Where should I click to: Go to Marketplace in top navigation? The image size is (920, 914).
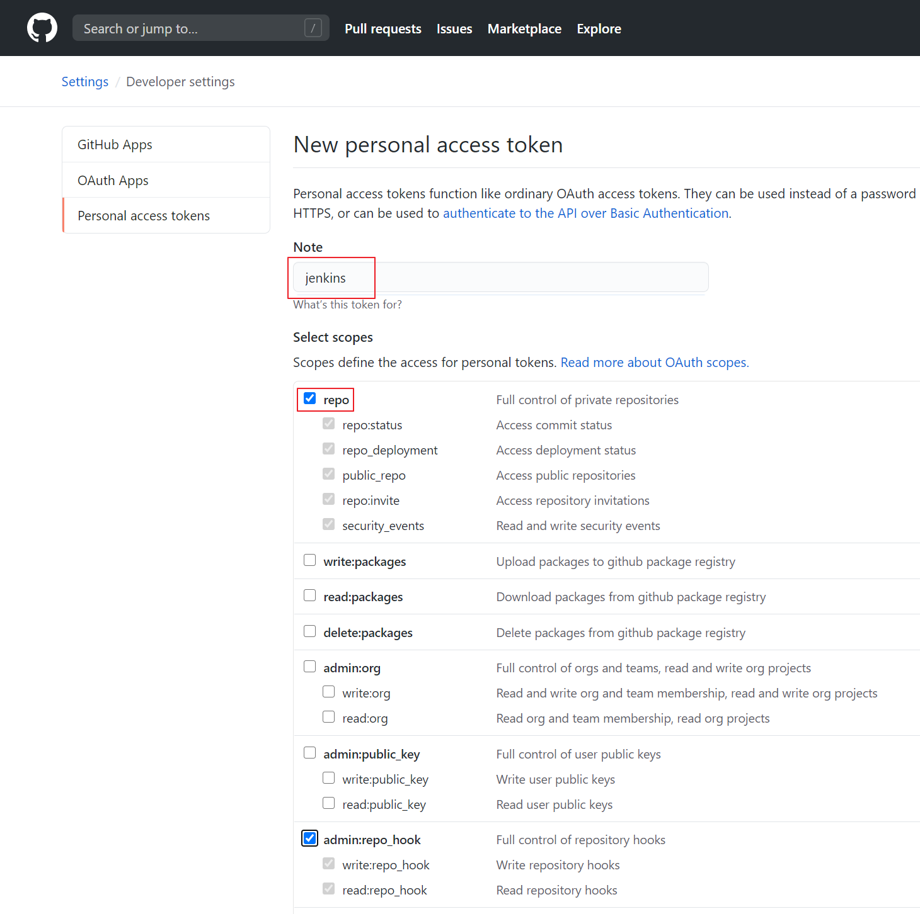[x=524, y=28]
